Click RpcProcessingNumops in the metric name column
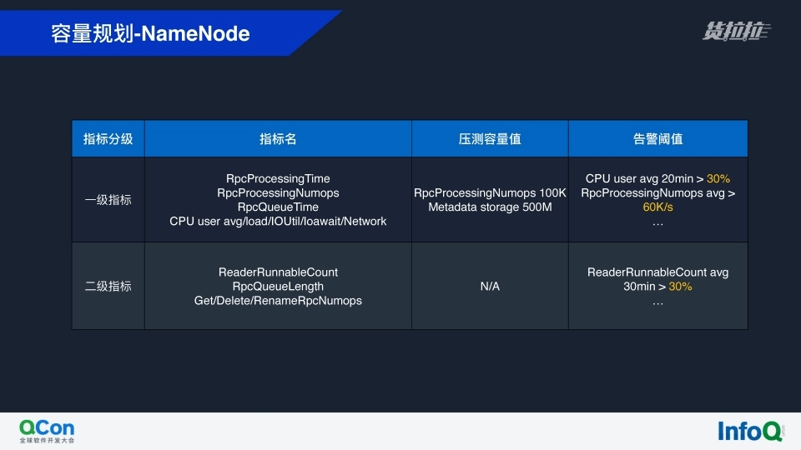The image size is (801, 450). (x=278, y=192)
